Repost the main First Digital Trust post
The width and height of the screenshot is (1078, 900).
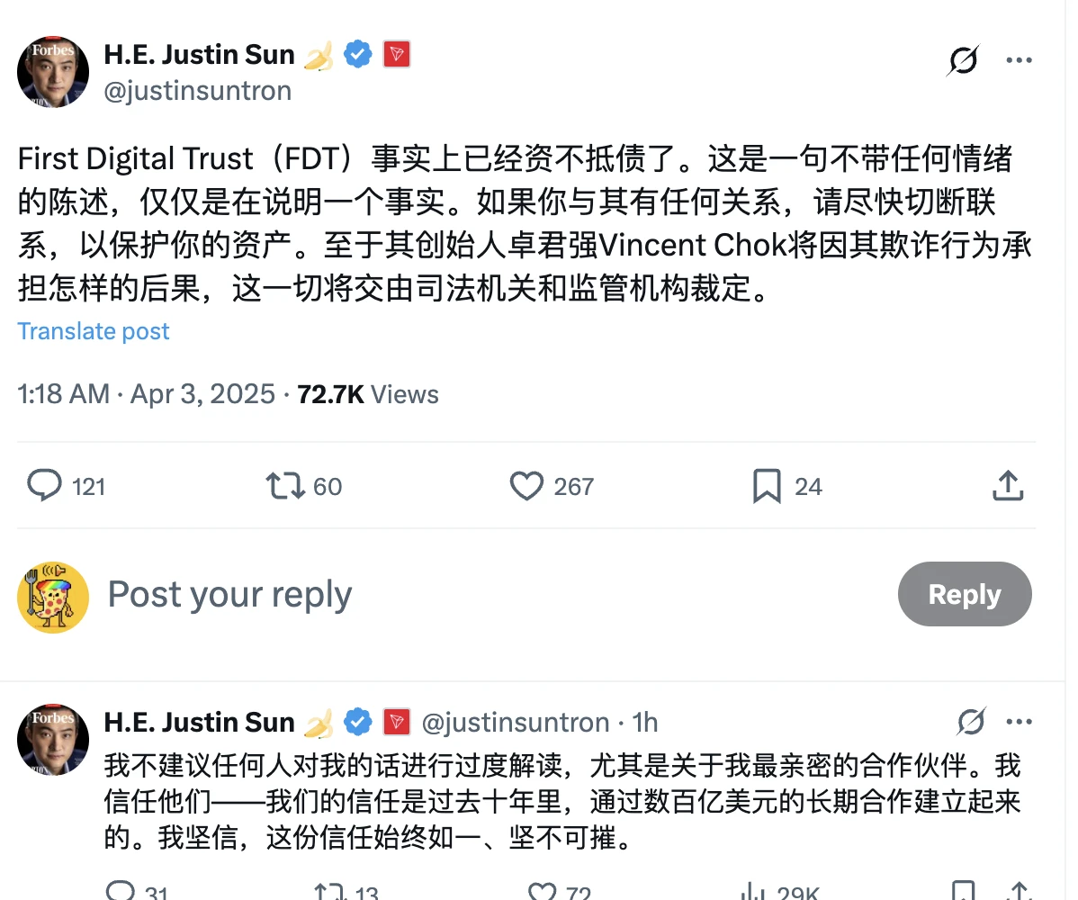(283, 486)
